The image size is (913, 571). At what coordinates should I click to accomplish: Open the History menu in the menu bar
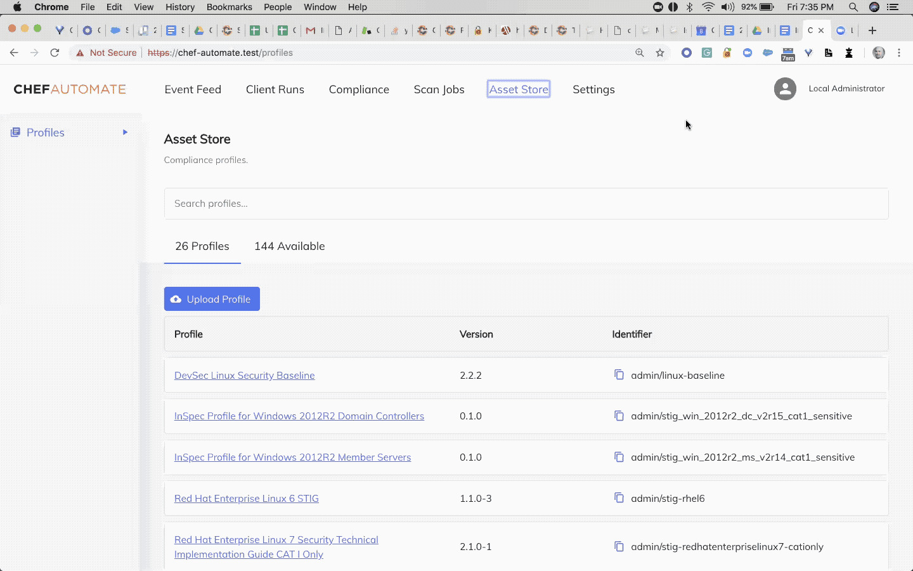180,7
